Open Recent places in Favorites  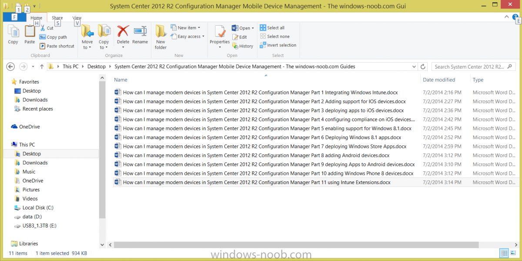(x=33, y=109)
